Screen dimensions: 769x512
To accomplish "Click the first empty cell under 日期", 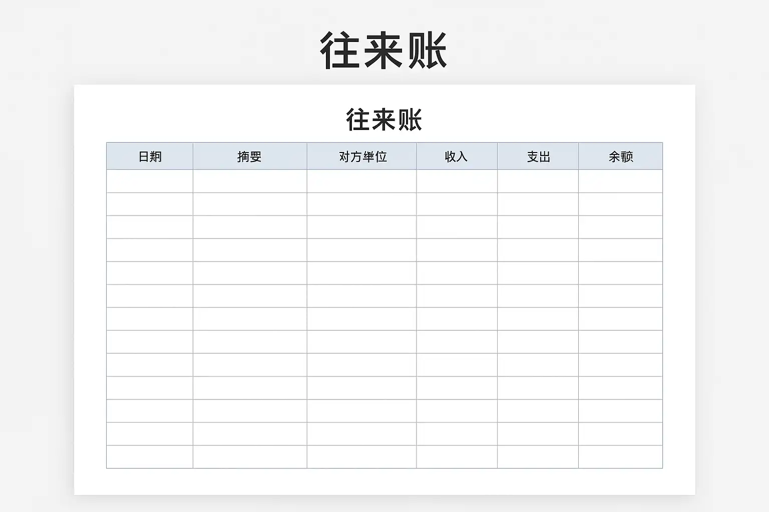I will 150,181.
